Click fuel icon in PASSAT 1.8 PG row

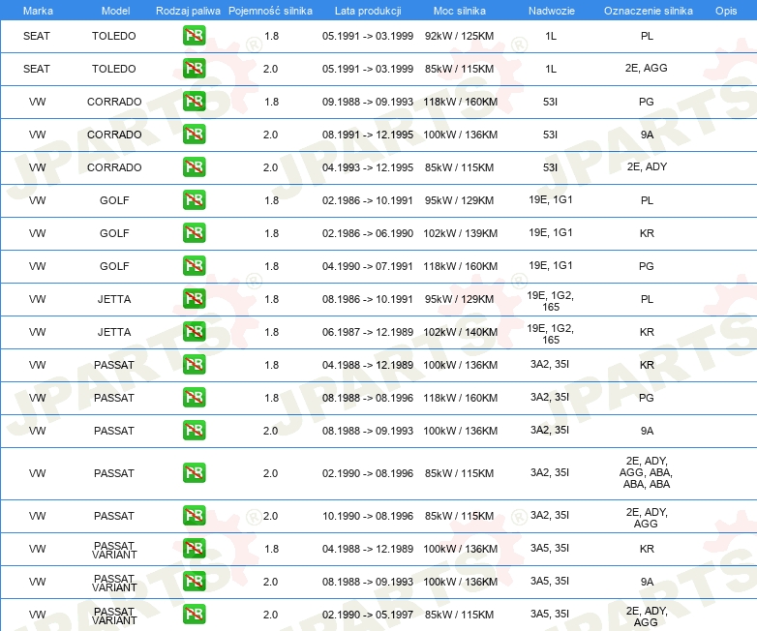coord(194,398)
